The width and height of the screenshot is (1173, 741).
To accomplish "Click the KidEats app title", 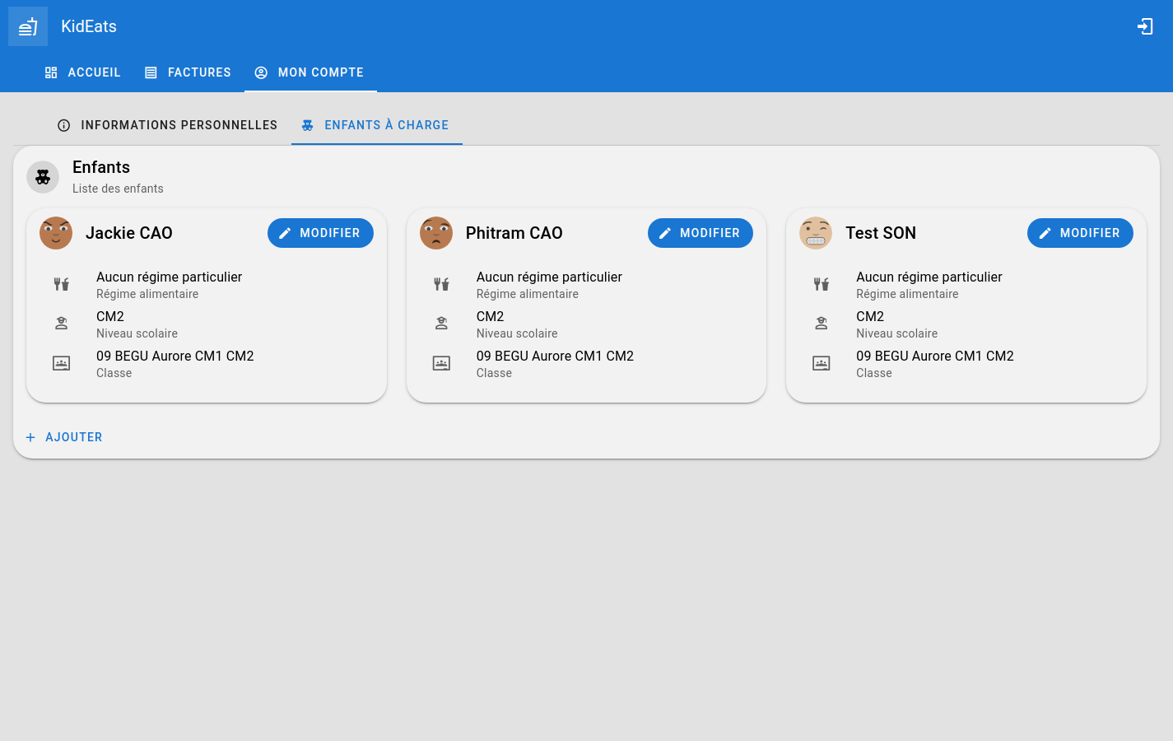I will (x=89, y=26).
